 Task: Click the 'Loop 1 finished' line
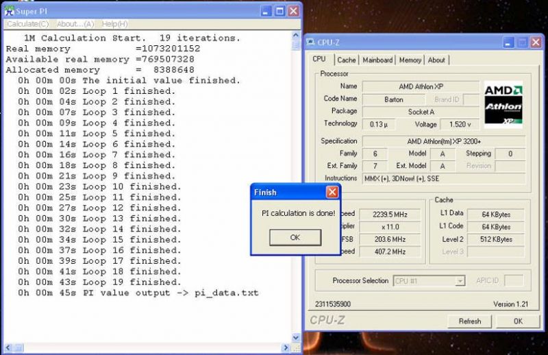[x=97, y=91]
